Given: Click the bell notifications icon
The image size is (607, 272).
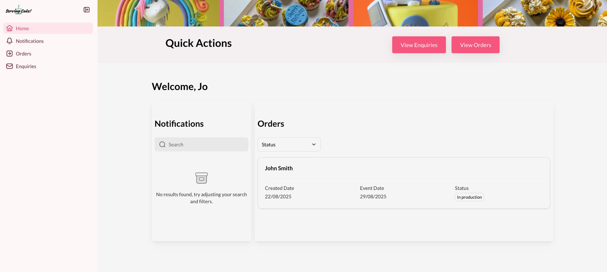Looking at the screenshot, I should (10, 41).
